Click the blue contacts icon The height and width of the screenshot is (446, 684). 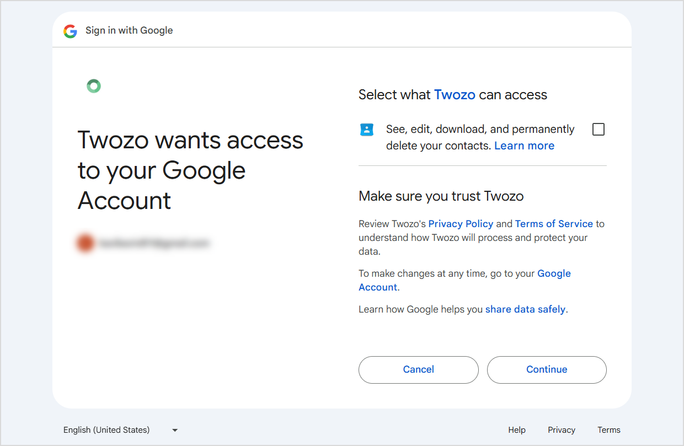click(x=367, y=130)
